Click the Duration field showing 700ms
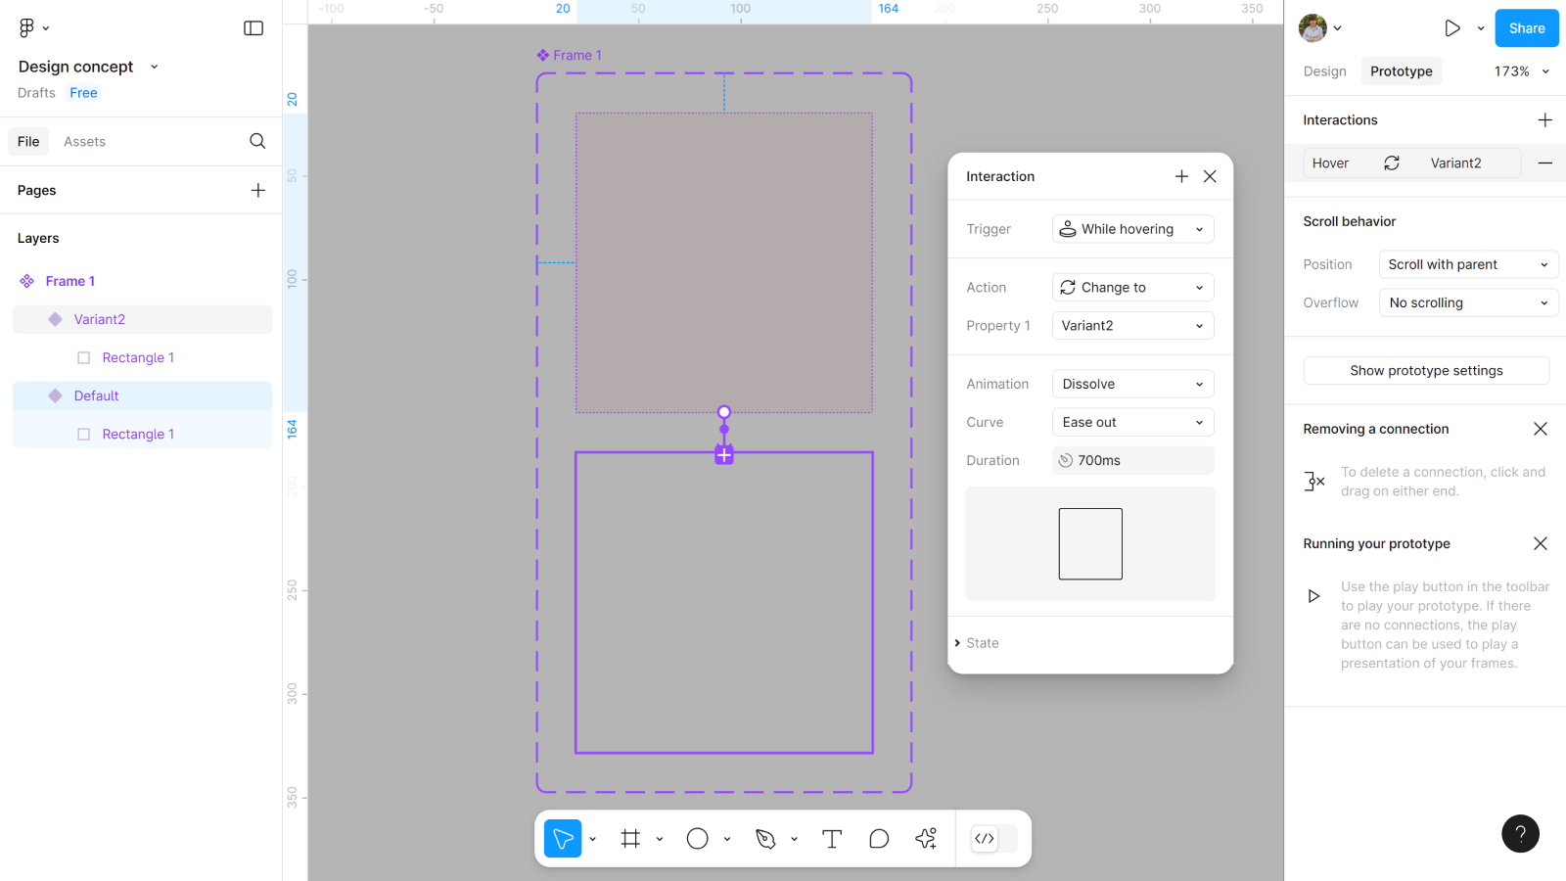 pyautogui.click(x=1132, y=460)
